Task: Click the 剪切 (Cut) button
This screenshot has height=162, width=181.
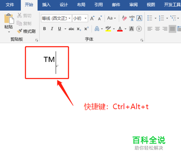Action: [24, 16]
